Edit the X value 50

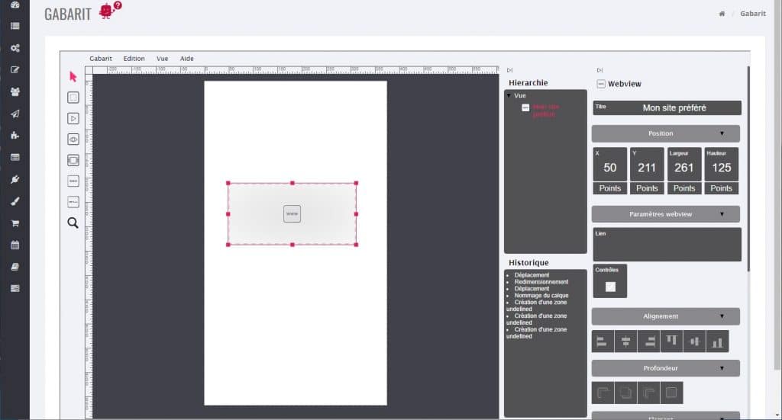[610, 164]
